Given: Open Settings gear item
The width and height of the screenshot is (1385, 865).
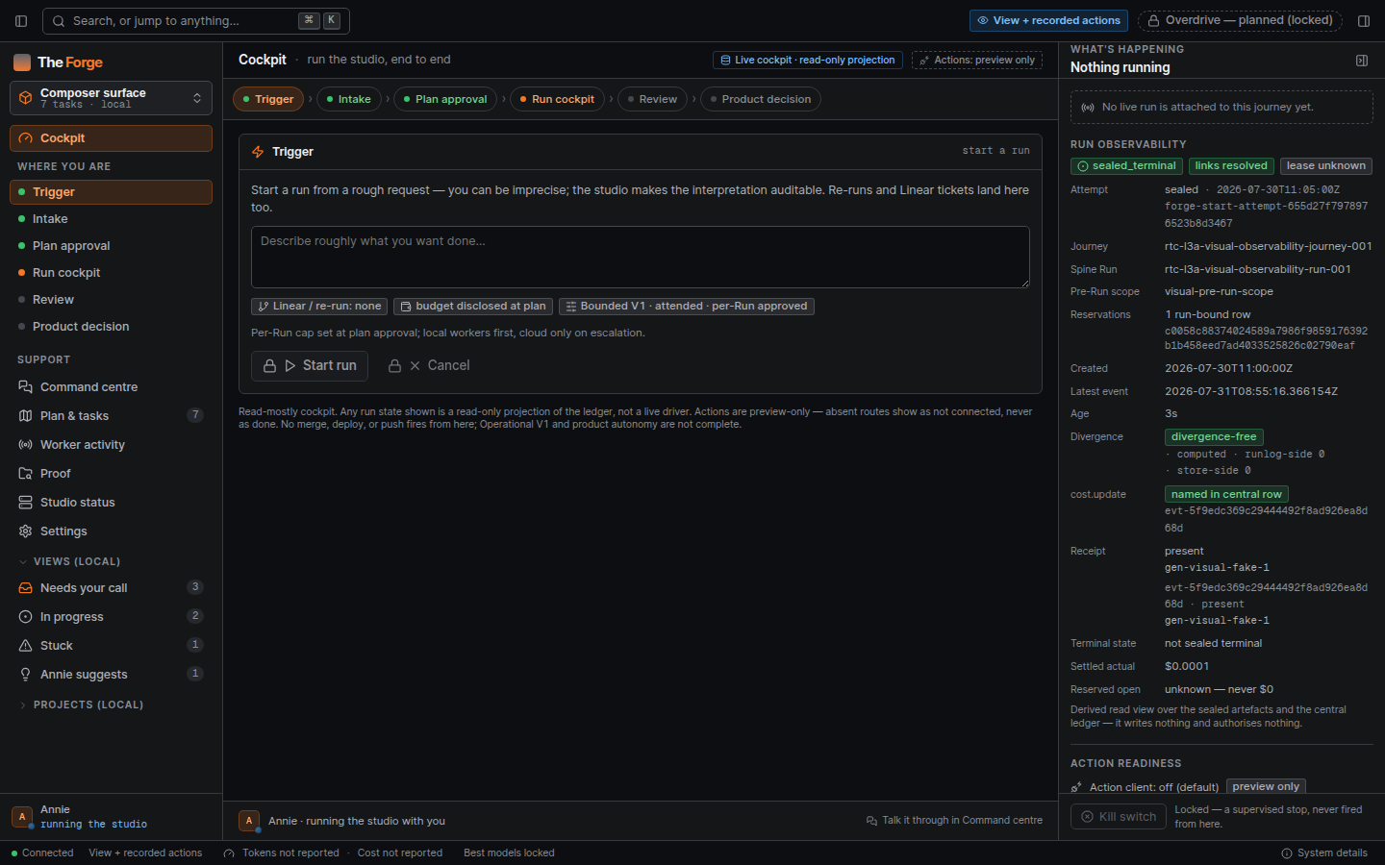Looking at the screenshot, I should tap(111, 531).
